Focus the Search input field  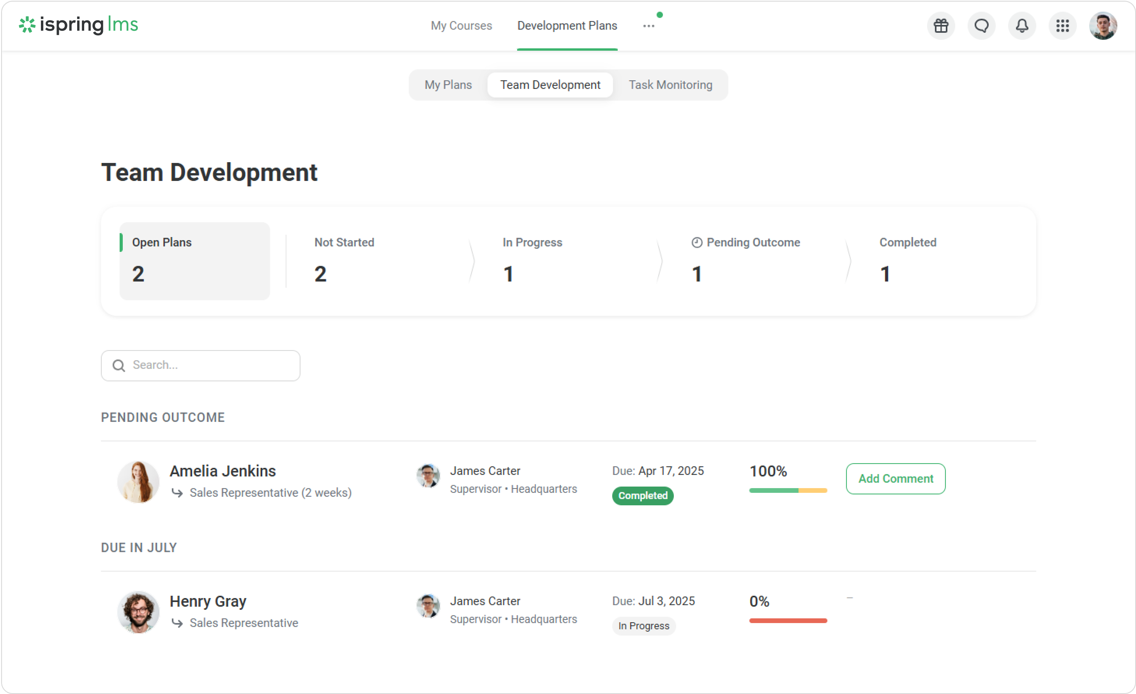212,366
